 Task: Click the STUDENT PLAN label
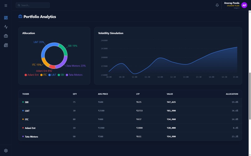(x=233, y=6)
